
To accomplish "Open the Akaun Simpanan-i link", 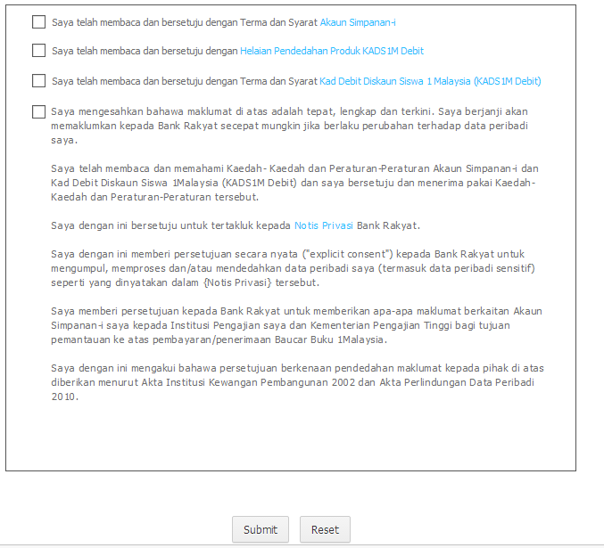I will (x=358, y=22).
